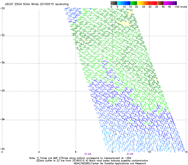
Task: Select the orange 25-30 knots color segment
Action: [147, 3]
